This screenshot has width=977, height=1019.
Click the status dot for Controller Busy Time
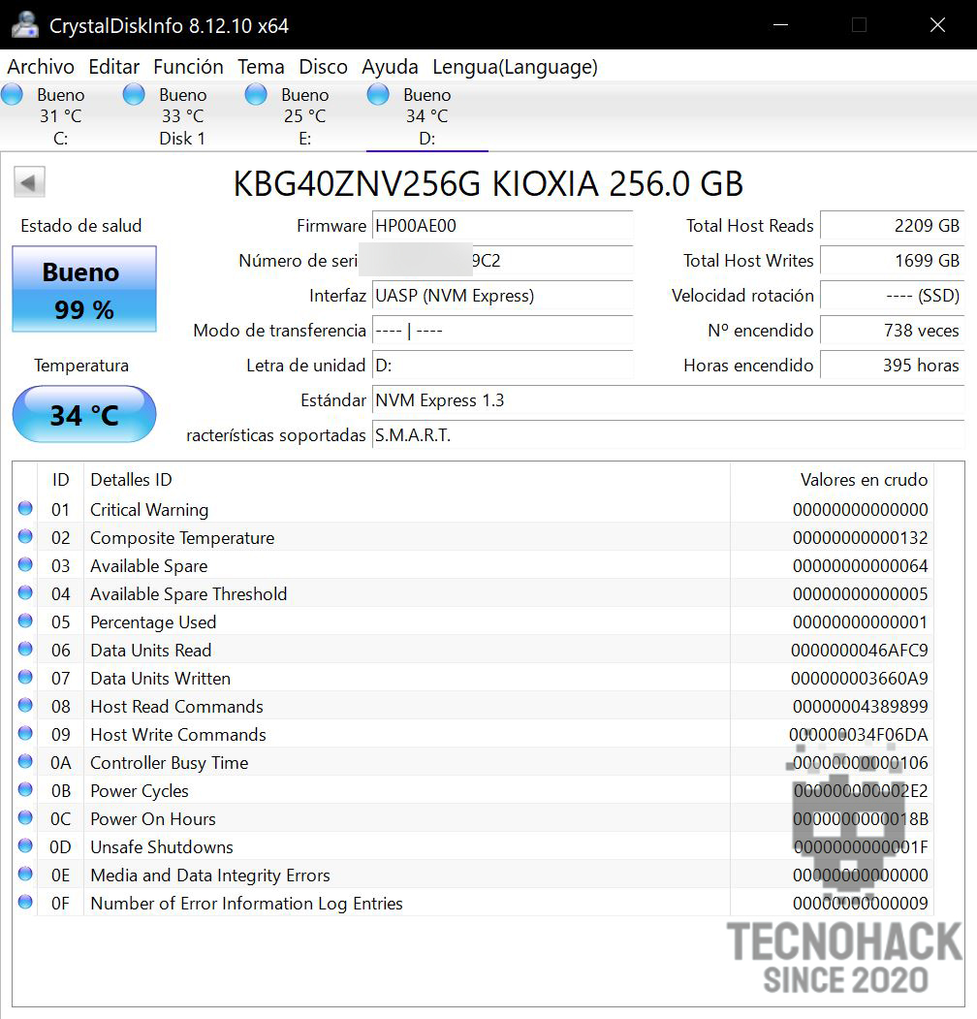coord(25,762)
